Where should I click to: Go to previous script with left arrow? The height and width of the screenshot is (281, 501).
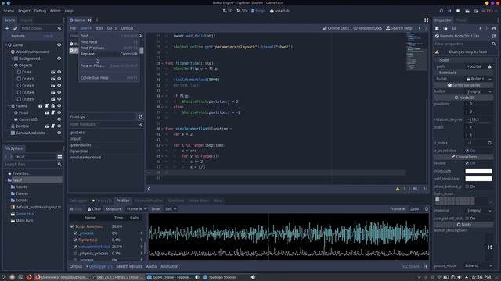(x=420, y=28)
